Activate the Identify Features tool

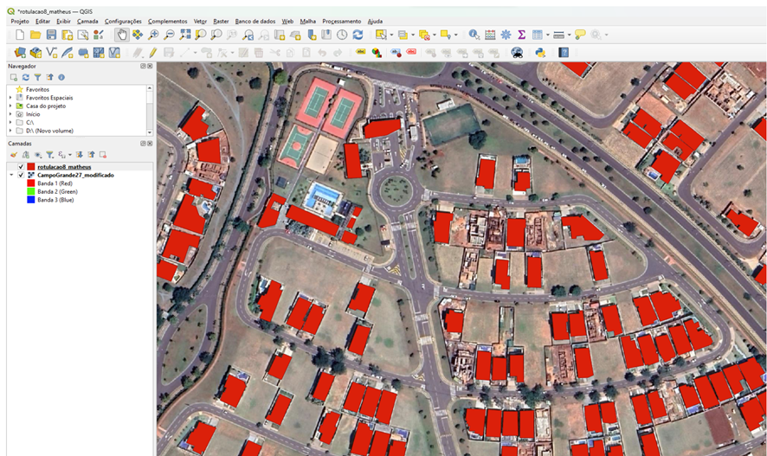(474, 35)
